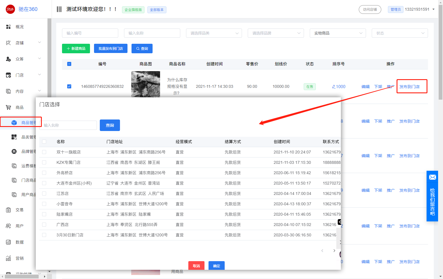
Task: Check select-all box in 门店选择 table header
Action: (x=44, y=142)
